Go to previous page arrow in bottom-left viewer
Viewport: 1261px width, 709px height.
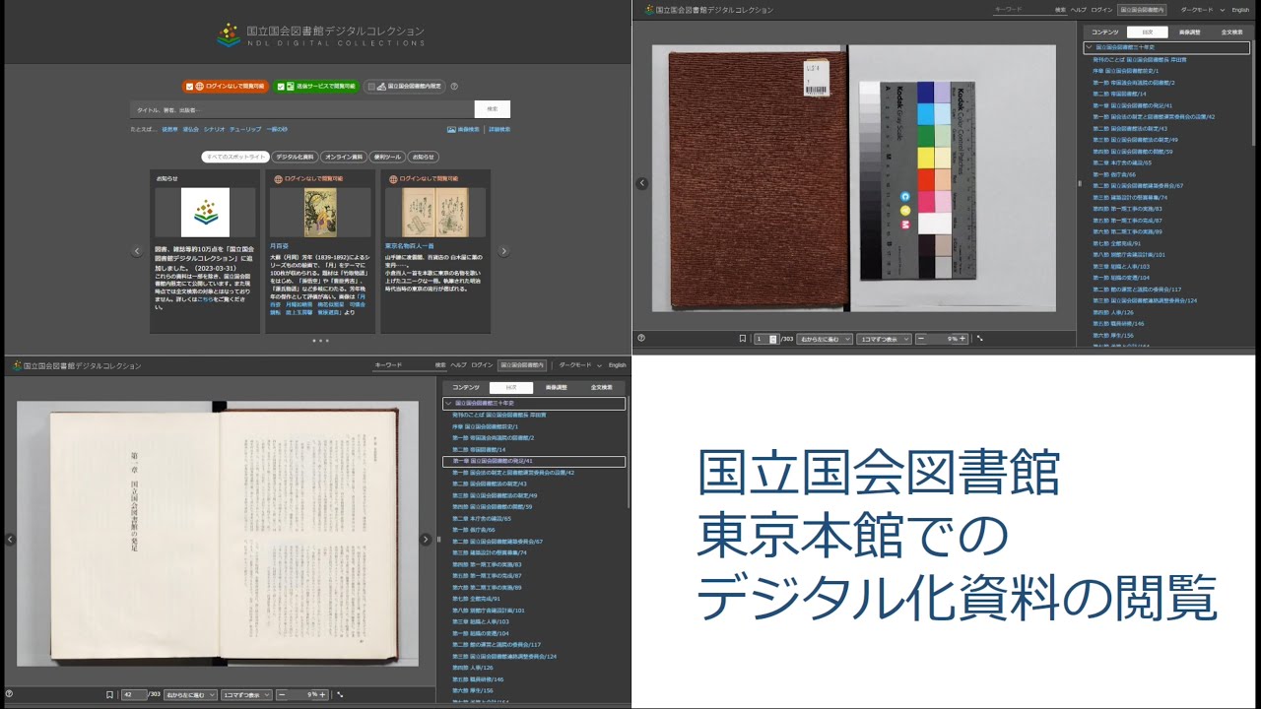10,539
